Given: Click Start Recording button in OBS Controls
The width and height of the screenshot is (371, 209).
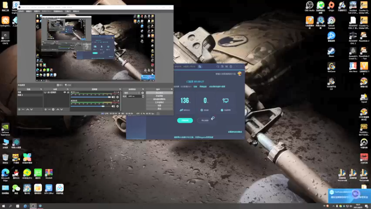Looking at the screenshot, I should (x=159, y=96).
